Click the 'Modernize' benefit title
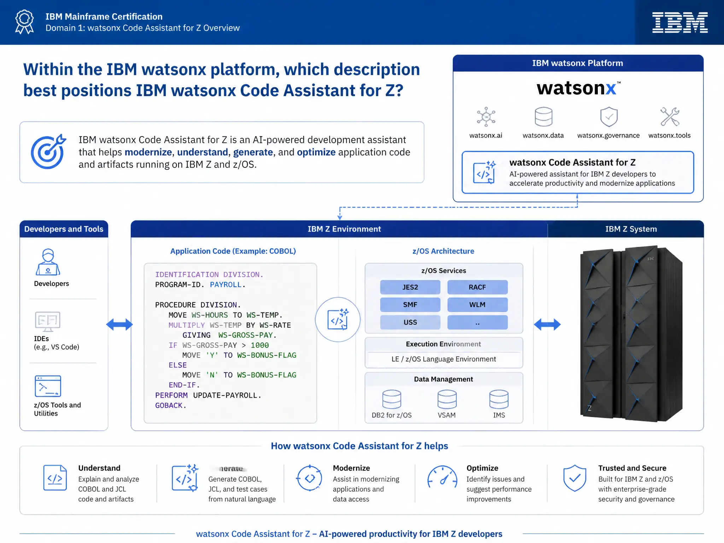This screenshot has height=543, width=724. [x=351, y=468]
